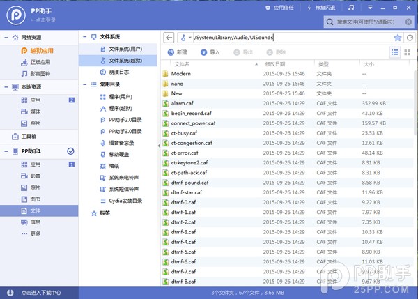
Task: Open 系统来电铃声 directory
Action: click(118, 178)
